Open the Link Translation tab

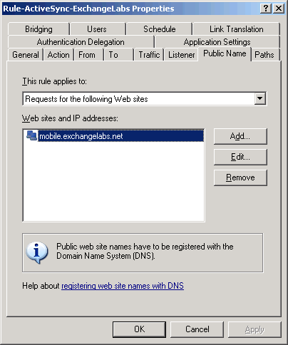[237, 29]
